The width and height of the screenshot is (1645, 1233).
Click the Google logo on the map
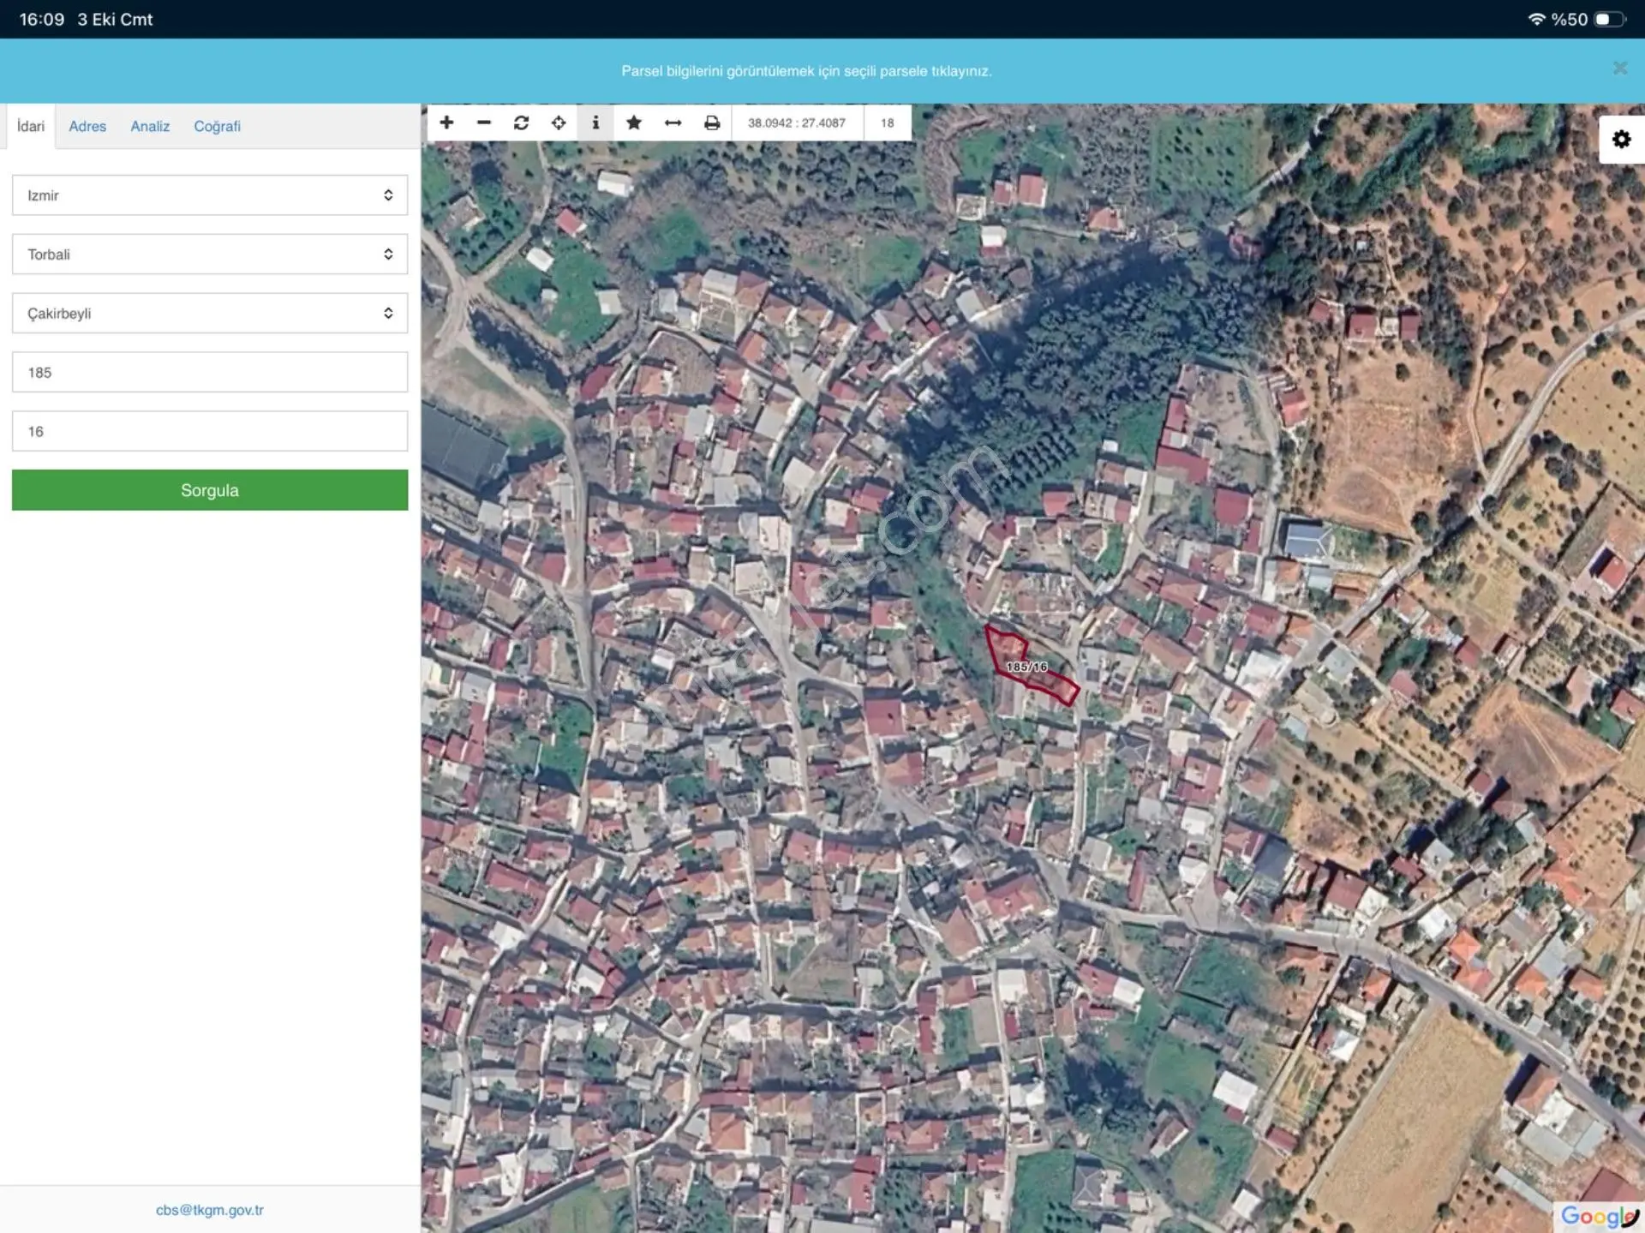1599,1216
